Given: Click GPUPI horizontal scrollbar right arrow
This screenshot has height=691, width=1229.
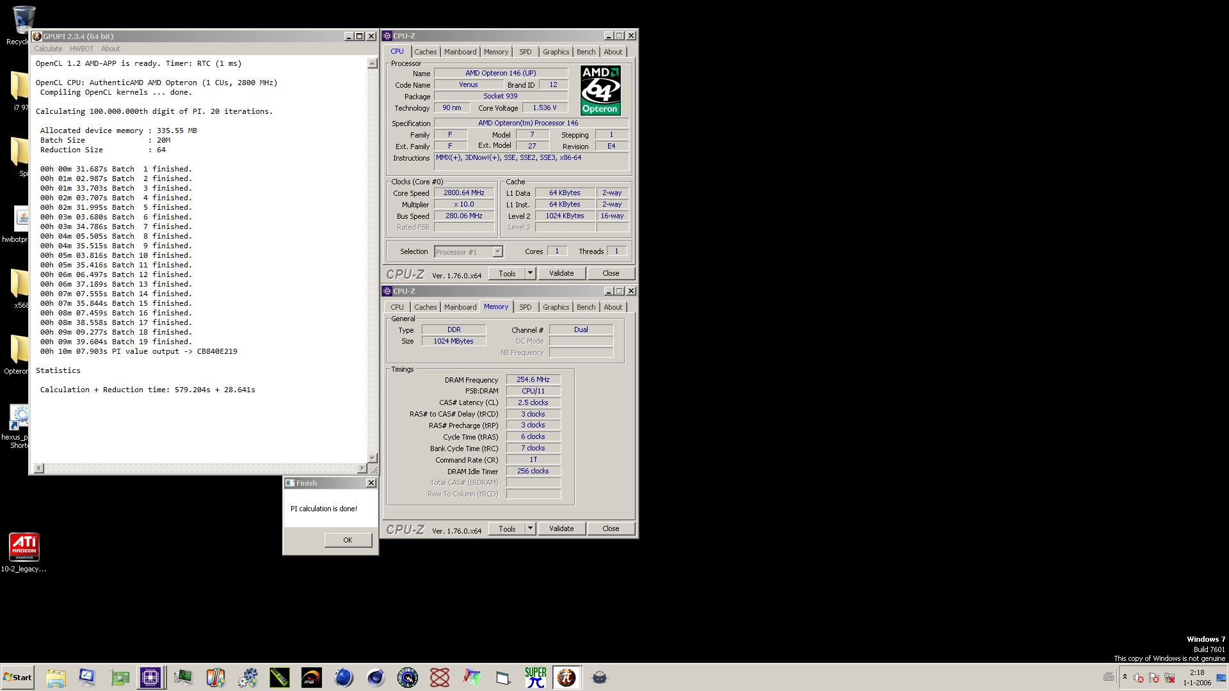Looking at the screenshot, I should coord(362,468).
